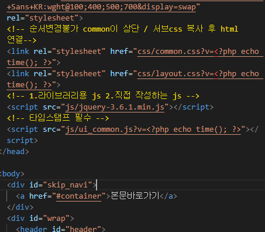Click the 'time(); ?>' text after common.css
This screenshot has height=232, width=265.
click(x=29, y=63)
